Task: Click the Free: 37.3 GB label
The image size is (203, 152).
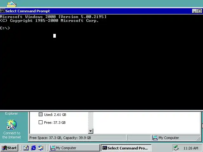Action: [55, 123]
